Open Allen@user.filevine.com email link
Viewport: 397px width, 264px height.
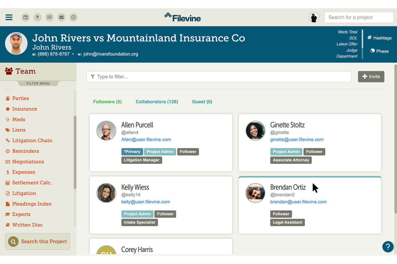146,139
